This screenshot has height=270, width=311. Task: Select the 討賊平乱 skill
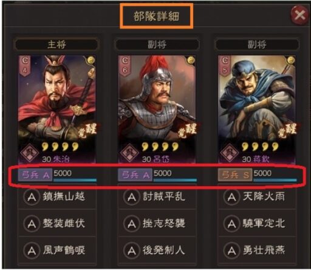[x=157, y=196]
